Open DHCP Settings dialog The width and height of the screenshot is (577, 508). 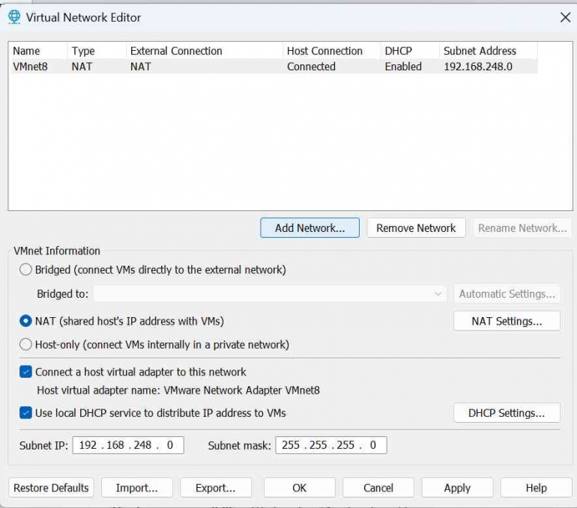pos(507,413)
